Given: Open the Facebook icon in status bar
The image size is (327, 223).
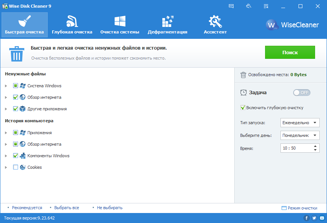Looking at the screenshot, I should point(306,218).
